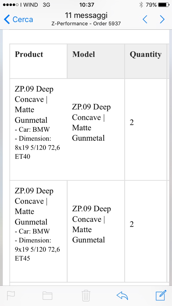Reply using the arrow icon

[x=122, y=296]
